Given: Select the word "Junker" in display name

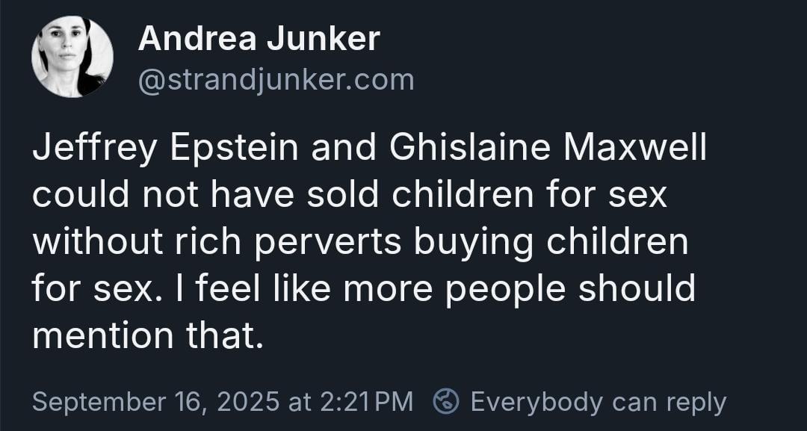Looking at the screenshot, I should coord(324,38).
